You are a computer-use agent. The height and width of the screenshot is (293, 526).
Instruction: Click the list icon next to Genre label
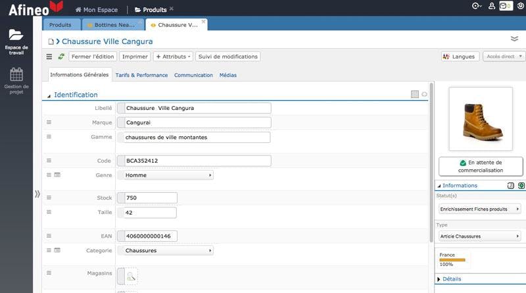click(57, 174)
